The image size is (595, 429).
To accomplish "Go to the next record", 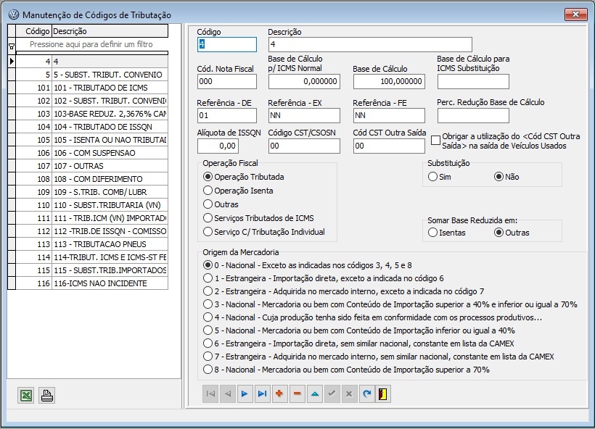I will tap(245, 394).
